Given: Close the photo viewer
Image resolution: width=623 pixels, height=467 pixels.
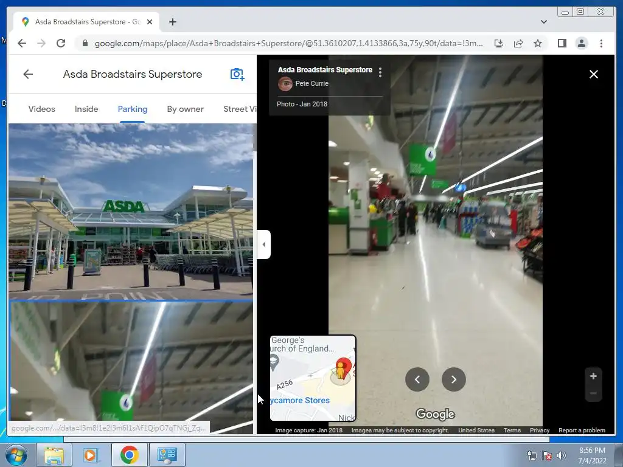Looking at the screenshot, I should [x=594, y=74].
